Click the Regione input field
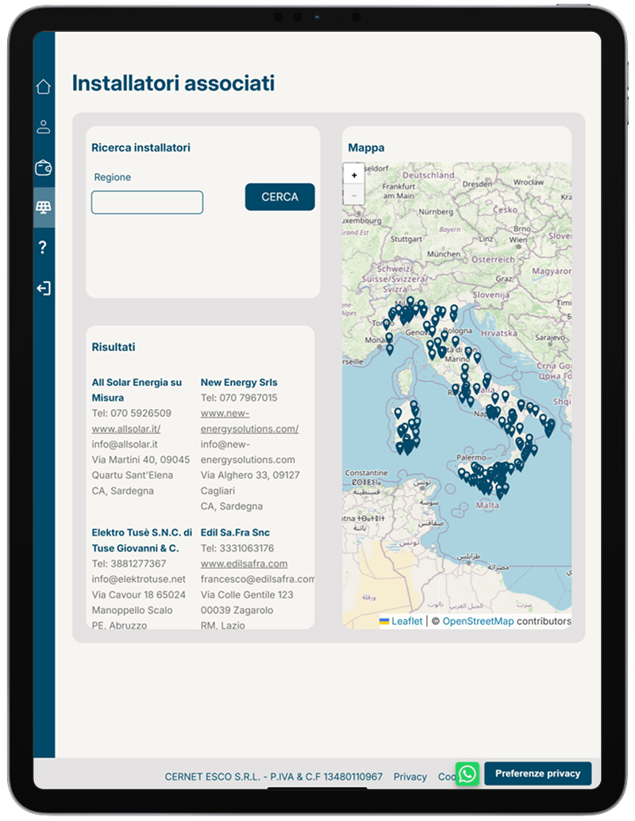Viewport: 635px width, 821px height. 147,202
